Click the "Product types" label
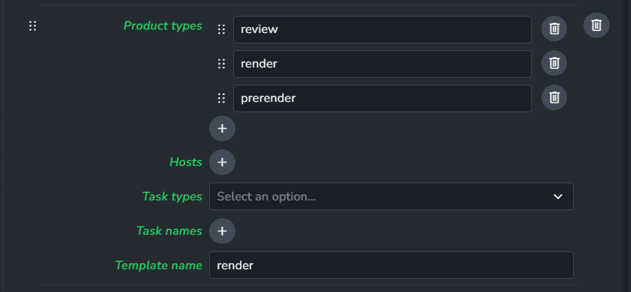 point(162,25)
